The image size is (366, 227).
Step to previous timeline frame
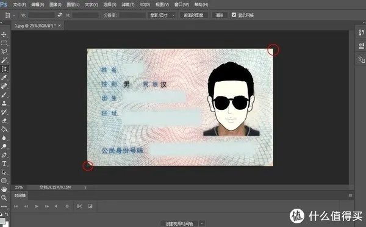pos(26,206)
